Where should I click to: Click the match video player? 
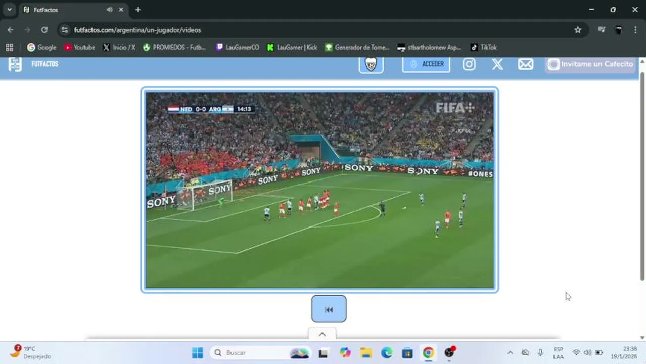(319, 190)
